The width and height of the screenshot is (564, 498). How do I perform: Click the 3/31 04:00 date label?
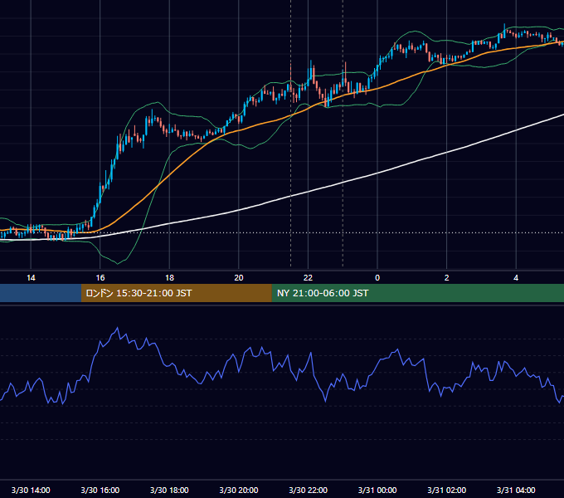[516, 490]
